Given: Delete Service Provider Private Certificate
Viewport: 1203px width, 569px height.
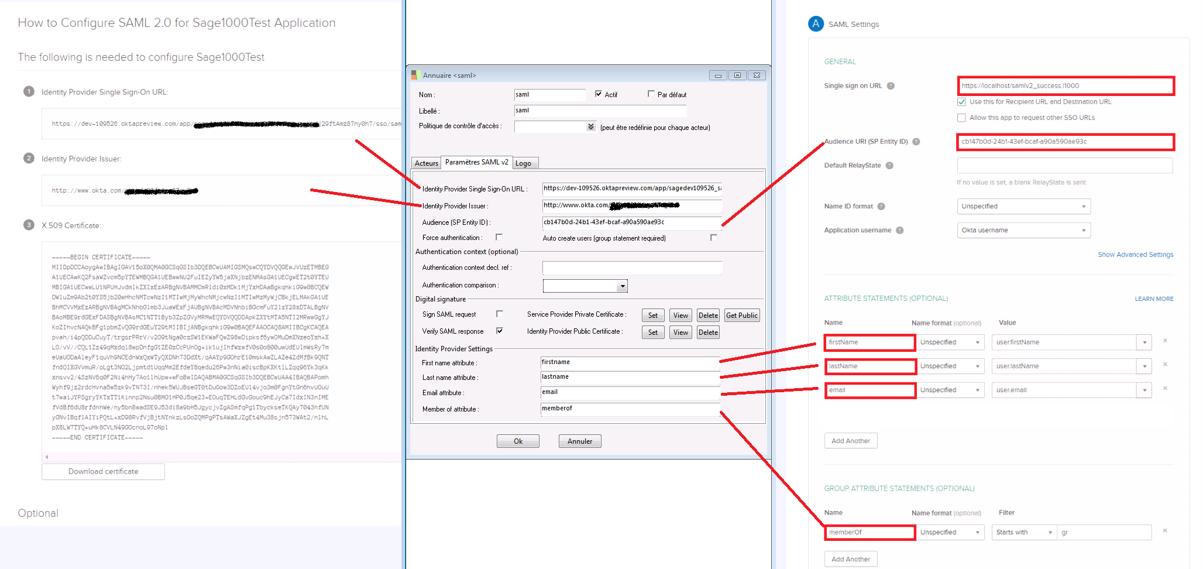Looking at the screenshot, I should (x=708, y=316).
